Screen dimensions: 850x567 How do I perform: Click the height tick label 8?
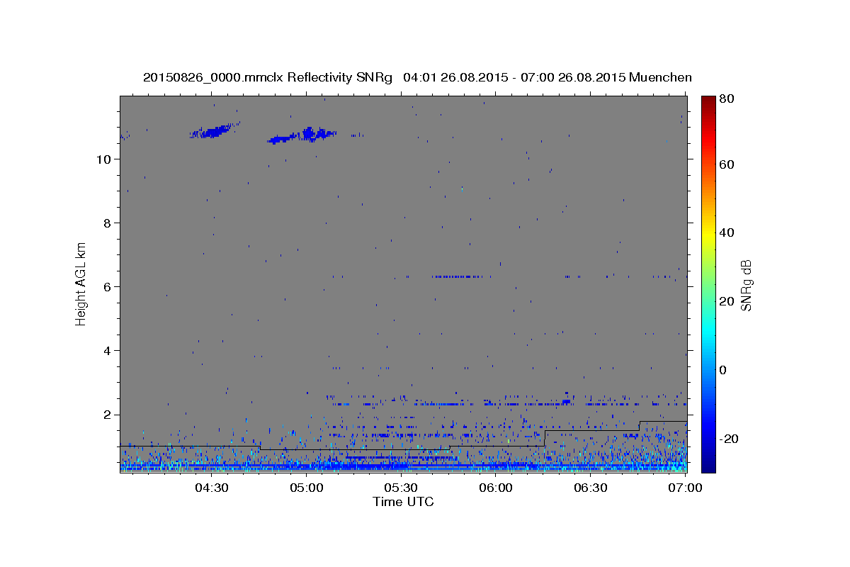coord(106,223)
